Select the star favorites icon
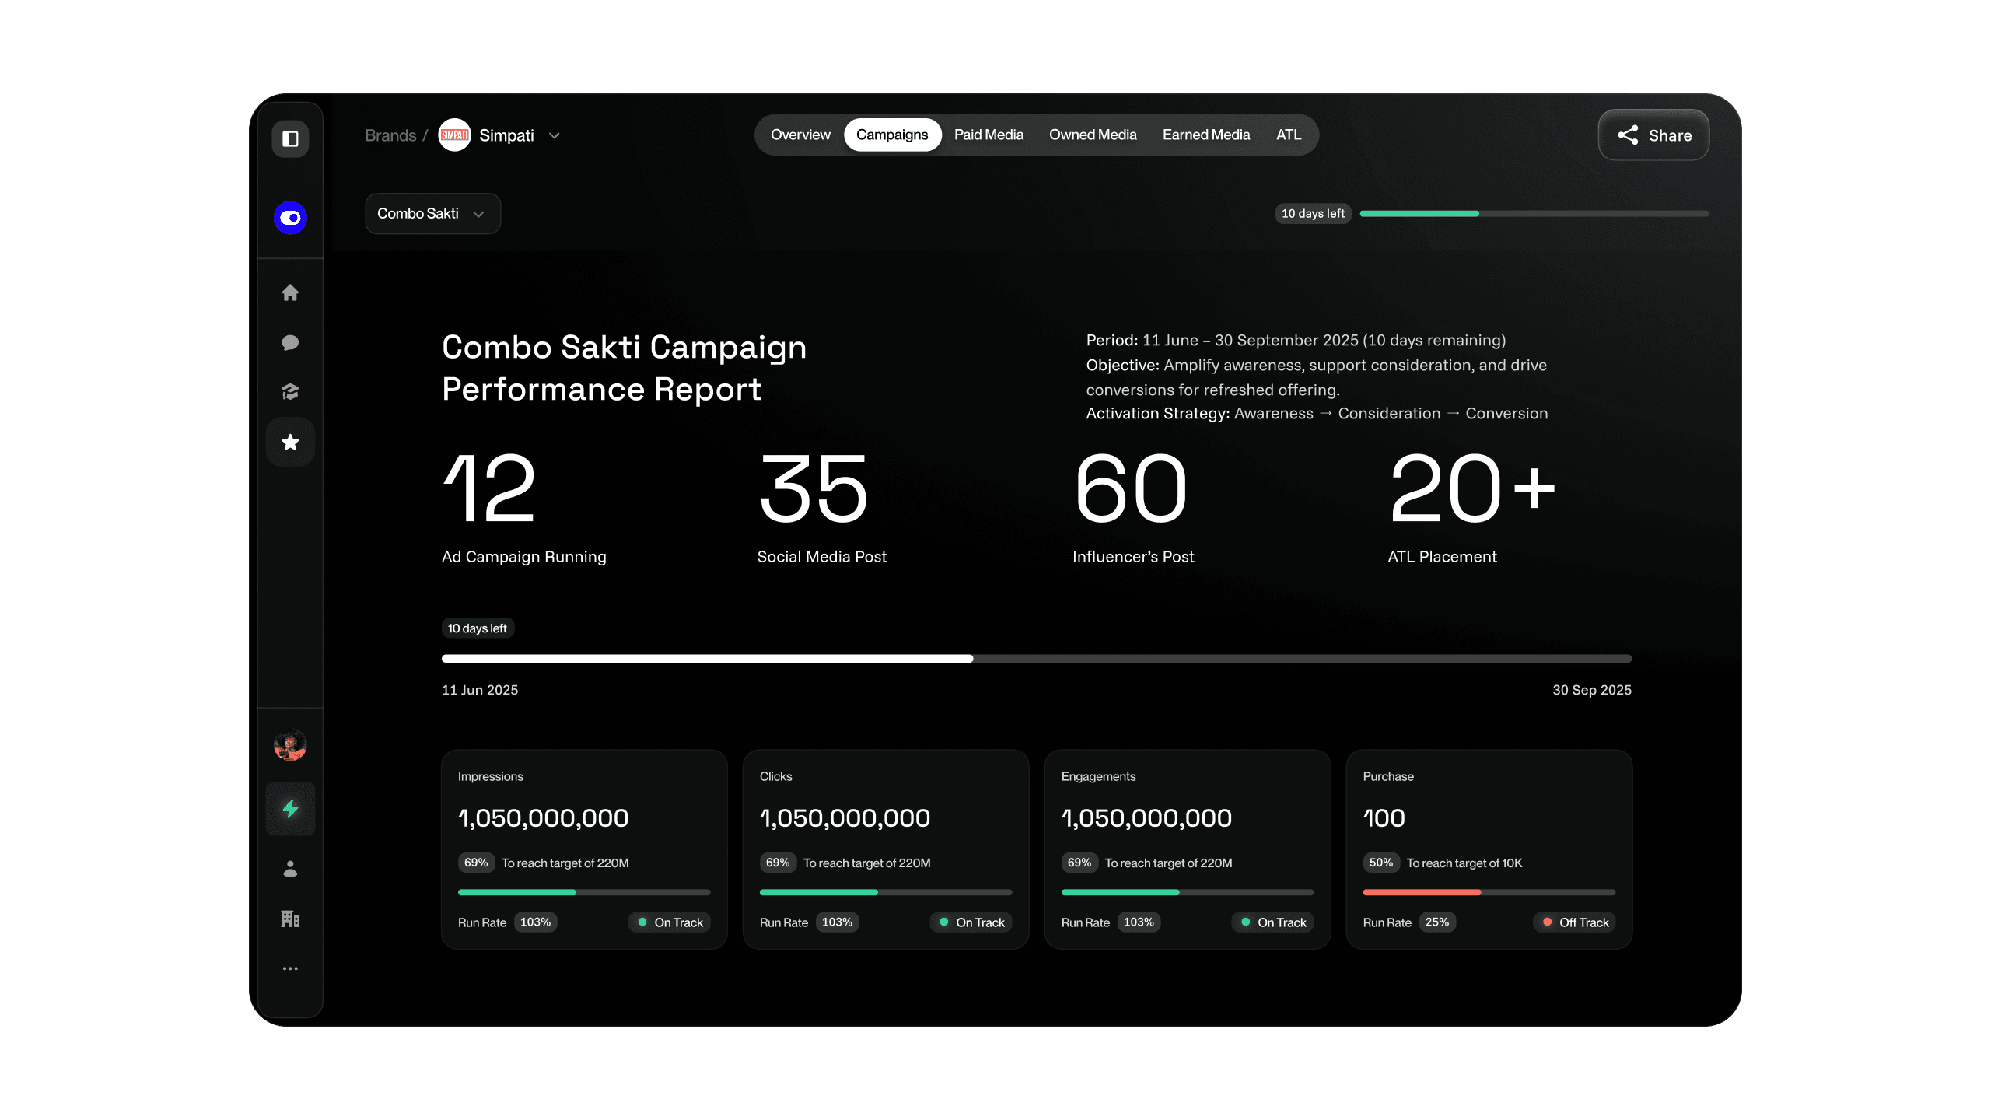The height and width of the screenshot is (1120, 1991). [290, 443]
